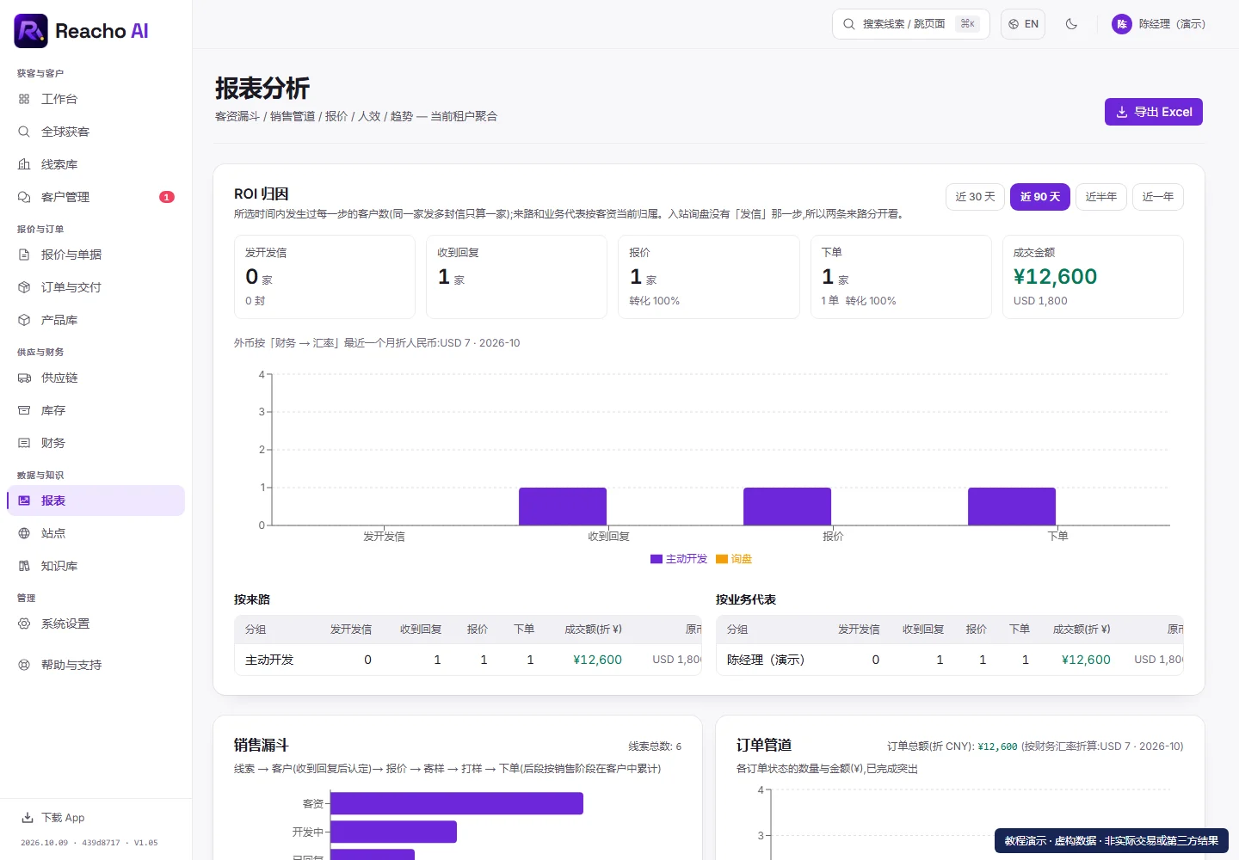Click 成交额(折 ¥) header in 按来路 table
This screenshot has height=860, width=1239.
[x=593, y=630]
